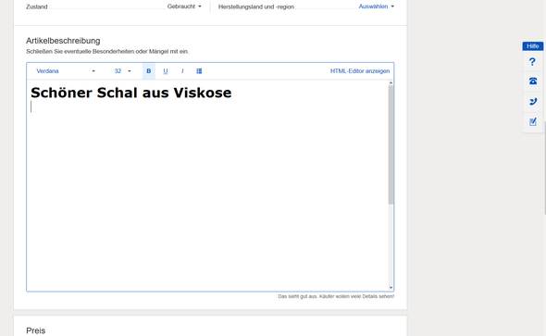The height and width of the screenshot is (336, 546).
Task: Open Herstellungsland Auswählen dropdown
Action: click(377, 6)
